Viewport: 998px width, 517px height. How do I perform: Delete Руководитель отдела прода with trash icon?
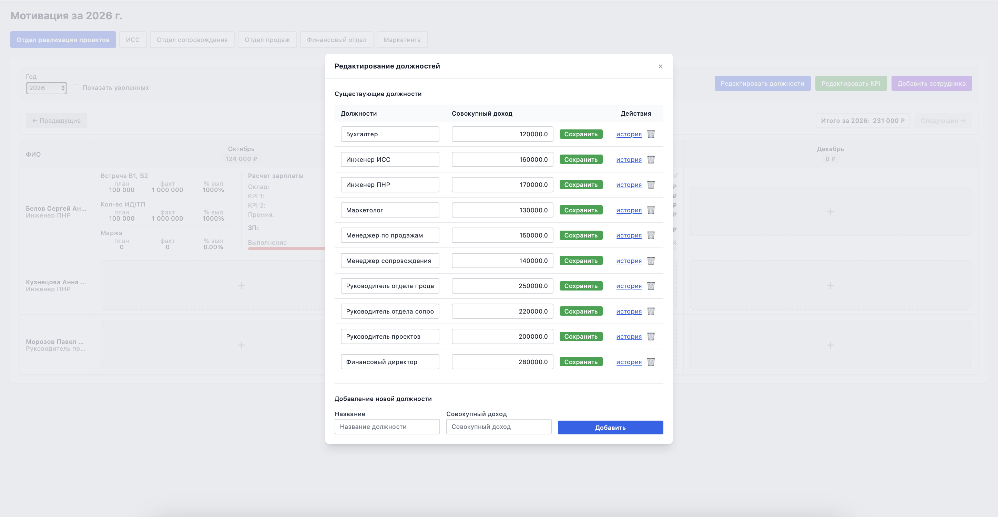[651, 286]
